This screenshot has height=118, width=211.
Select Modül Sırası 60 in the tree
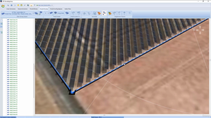click(13, 63)
